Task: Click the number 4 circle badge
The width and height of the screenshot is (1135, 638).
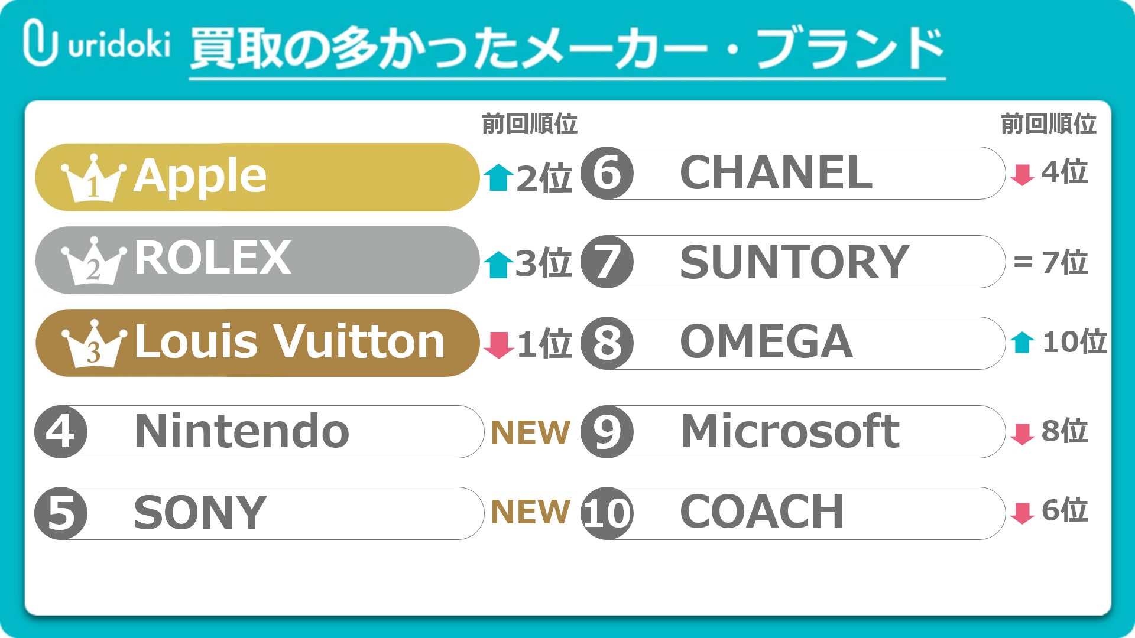Action: (61, 432)
